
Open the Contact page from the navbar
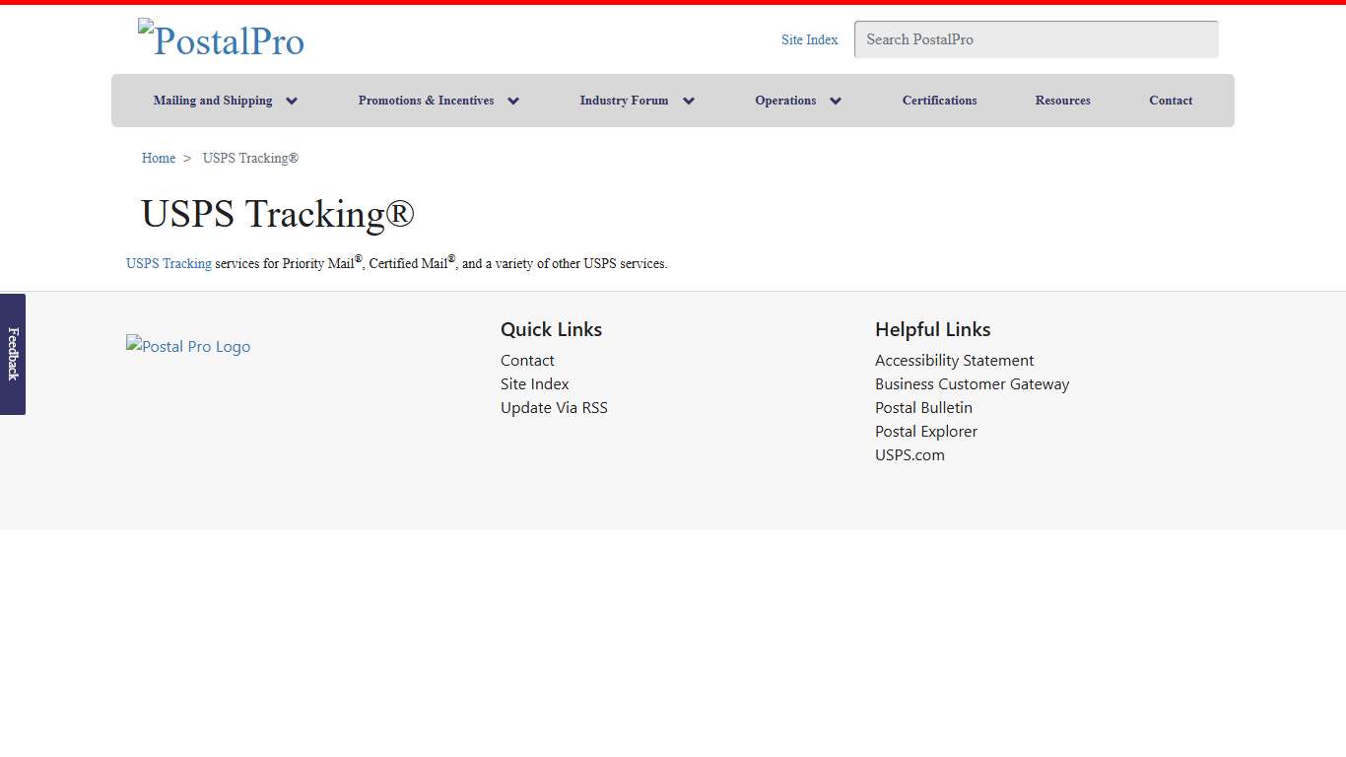(1171, 101)
